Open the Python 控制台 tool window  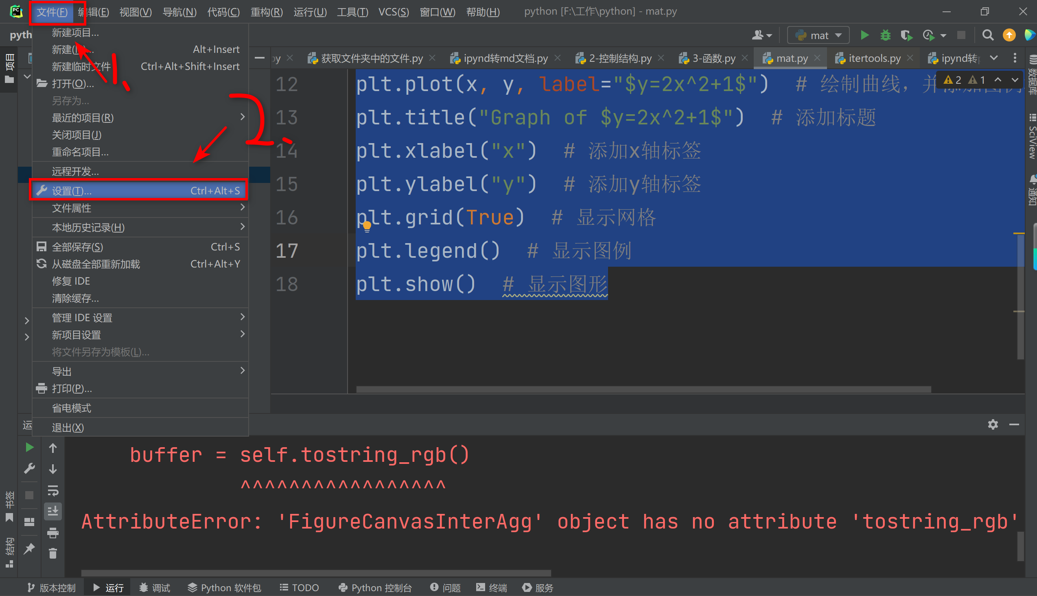[x=375, y=588]
